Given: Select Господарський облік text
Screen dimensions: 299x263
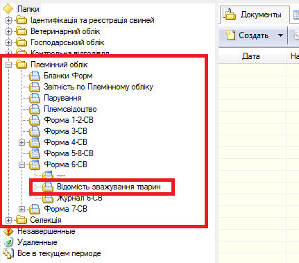Looking at the screenshot, I should [x=67, y=42].
